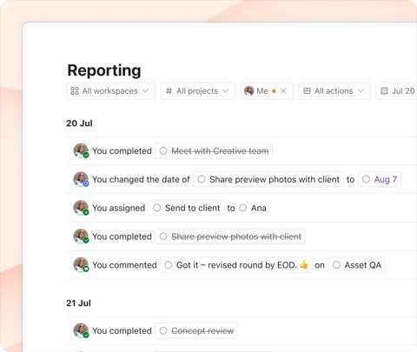Click the Me filter chip avatar

[x=249, y=91]
